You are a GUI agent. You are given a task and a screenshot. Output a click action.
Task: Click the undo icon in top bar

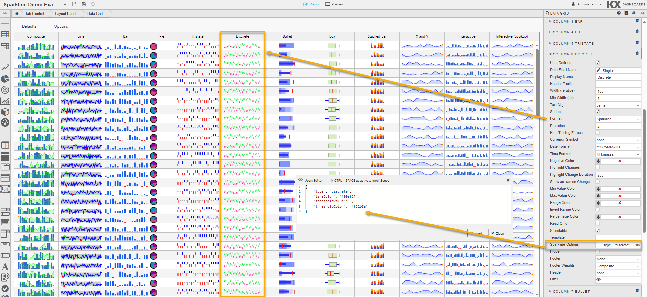[x=93, y=4]
